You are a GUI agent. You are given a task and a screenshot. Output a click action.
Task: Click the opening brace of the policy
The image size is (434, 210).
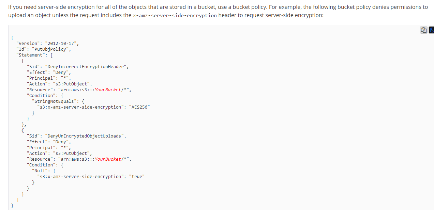coord(12,37)
